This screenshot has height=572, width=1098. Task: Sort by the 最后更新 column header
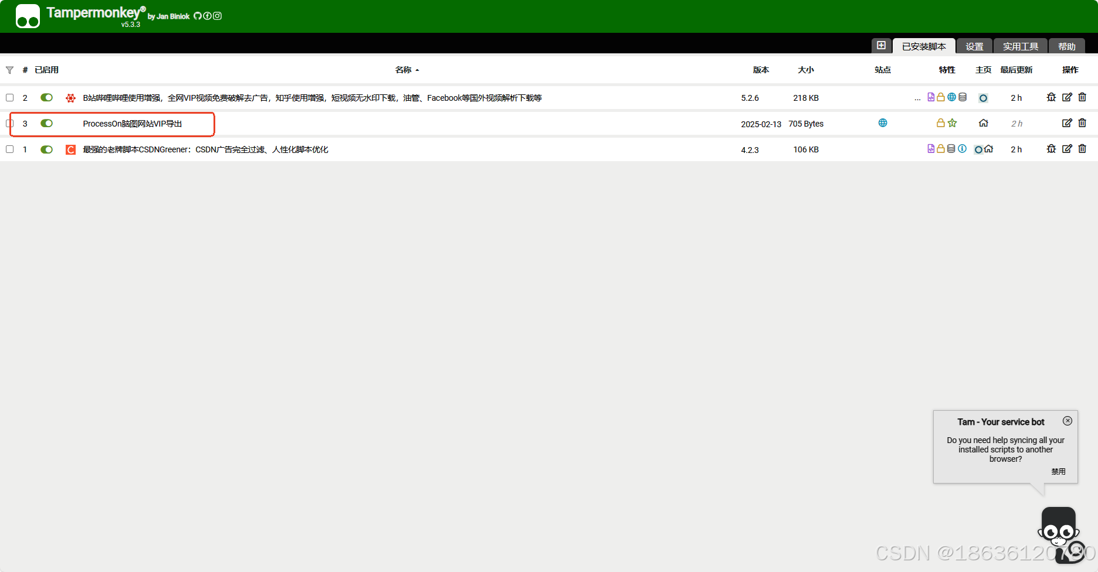click(1016, 70)
